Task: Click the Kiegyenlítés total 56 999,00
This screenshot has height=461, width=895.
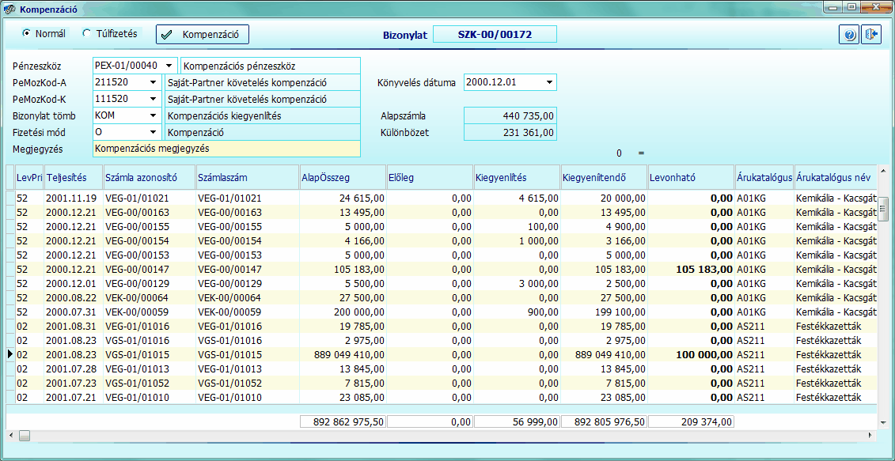Action: click(x=517, y=422)
